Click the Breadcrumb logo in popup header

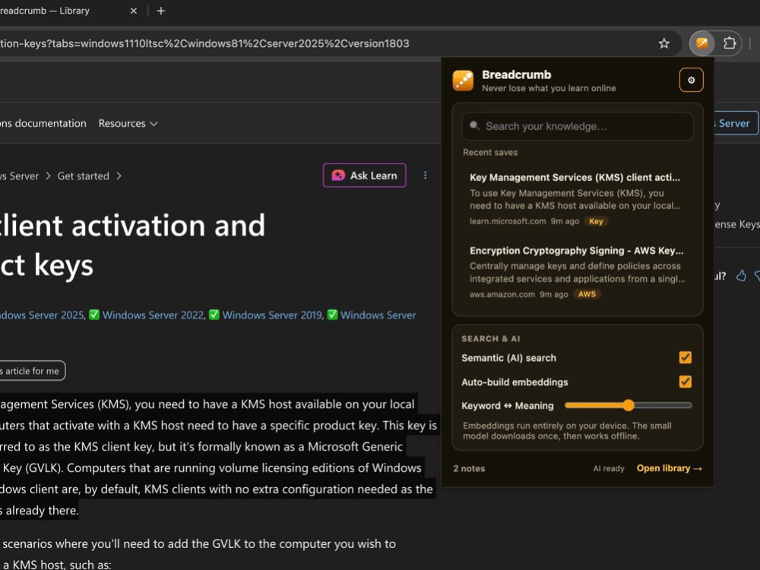463,81
